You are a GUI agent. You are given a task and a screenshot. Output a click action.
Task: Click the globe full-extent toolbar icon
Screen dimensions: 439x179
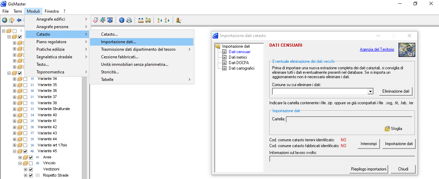(4, 20)
